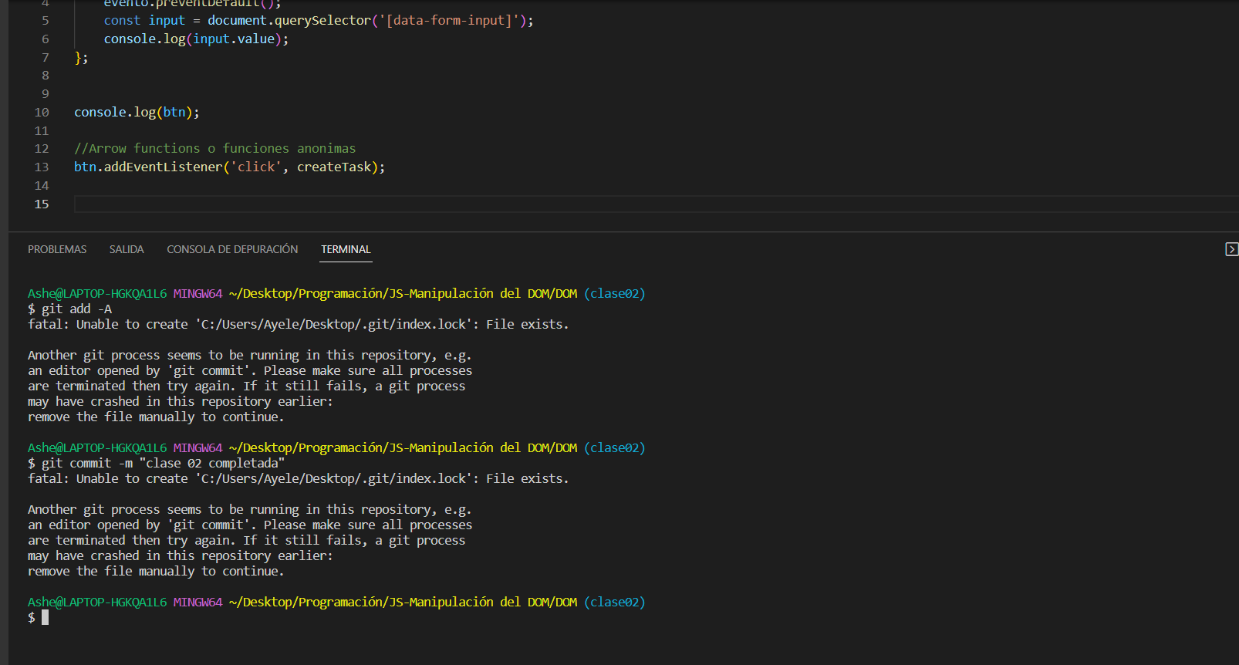Place cursor on empty line 15
The image size is (1239, 665).
[x=656, y=204]
